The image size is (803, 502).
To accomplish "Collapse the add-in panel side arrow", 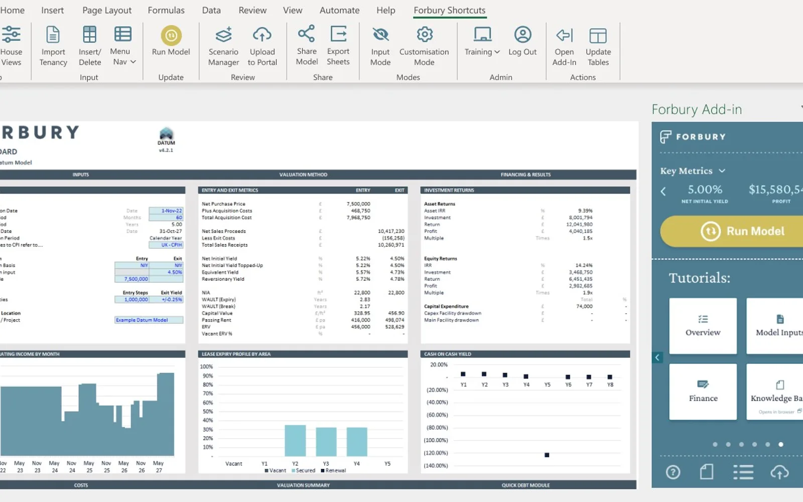I will pos(657,357).
